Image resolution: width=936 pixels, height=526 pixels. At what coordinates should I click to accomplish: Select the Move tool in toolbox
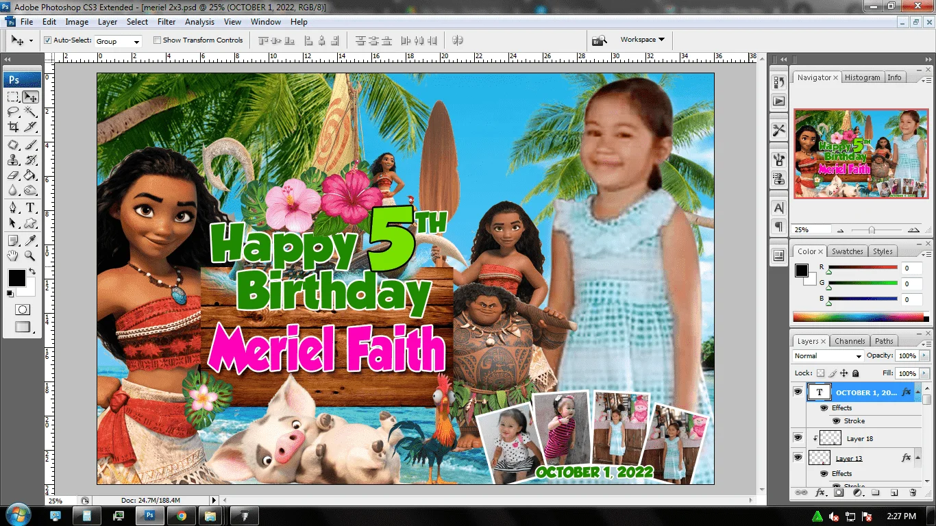(x=30, y=97)
